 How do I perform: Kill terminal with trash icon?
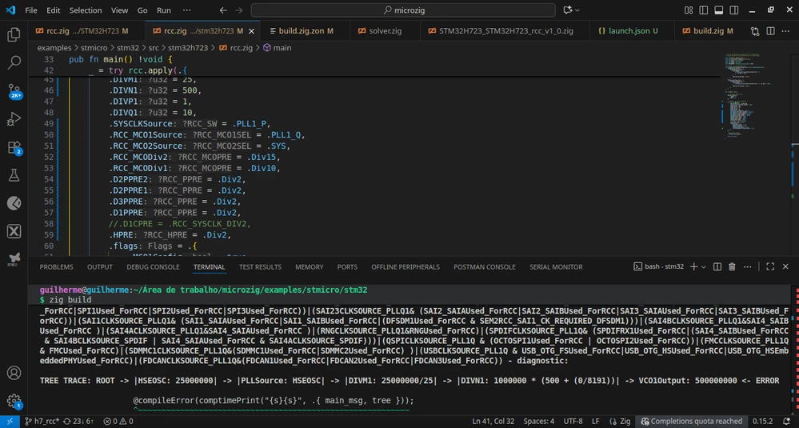pos(732,266)
